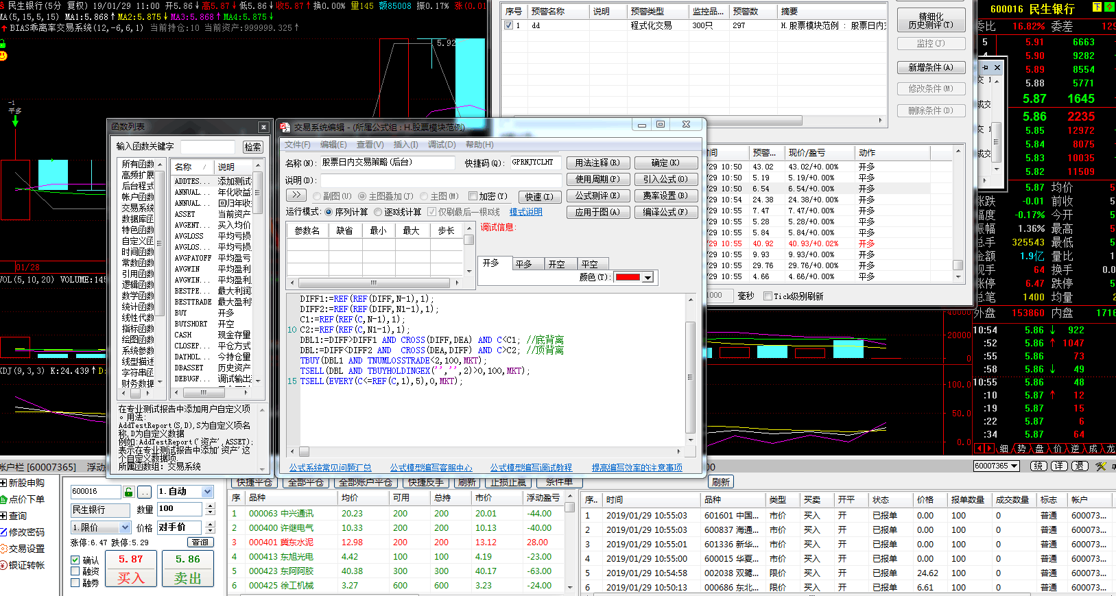Click the 点价下单 sidebar icon
This screenshot has height=596, width=1116.
pyautogui.click(x=3, y=499)
